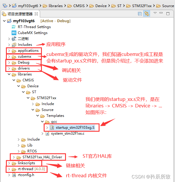Click the workspace root icon in breadcrumb

pyautogui.click(x=5, y=6)
